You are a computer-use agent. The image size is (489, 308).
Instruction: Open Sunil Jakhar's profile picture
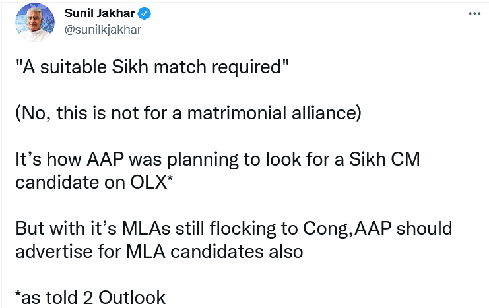(x=35, y=22)
